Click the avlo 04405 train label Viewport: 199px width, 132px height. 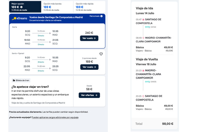pos(151,82)
